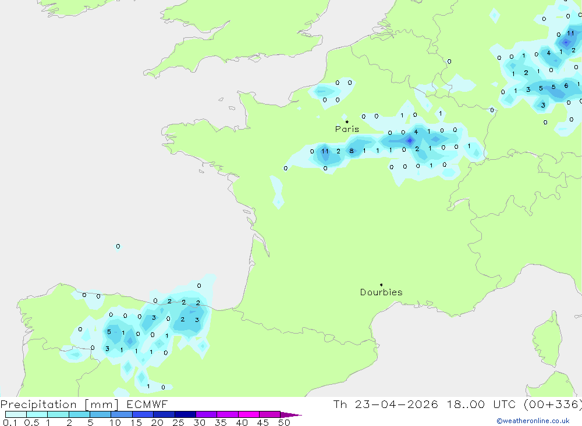The image size is (582, 426).
Task: Click the precipitation value '8' southeast of Paris
Action: [351, 151]
